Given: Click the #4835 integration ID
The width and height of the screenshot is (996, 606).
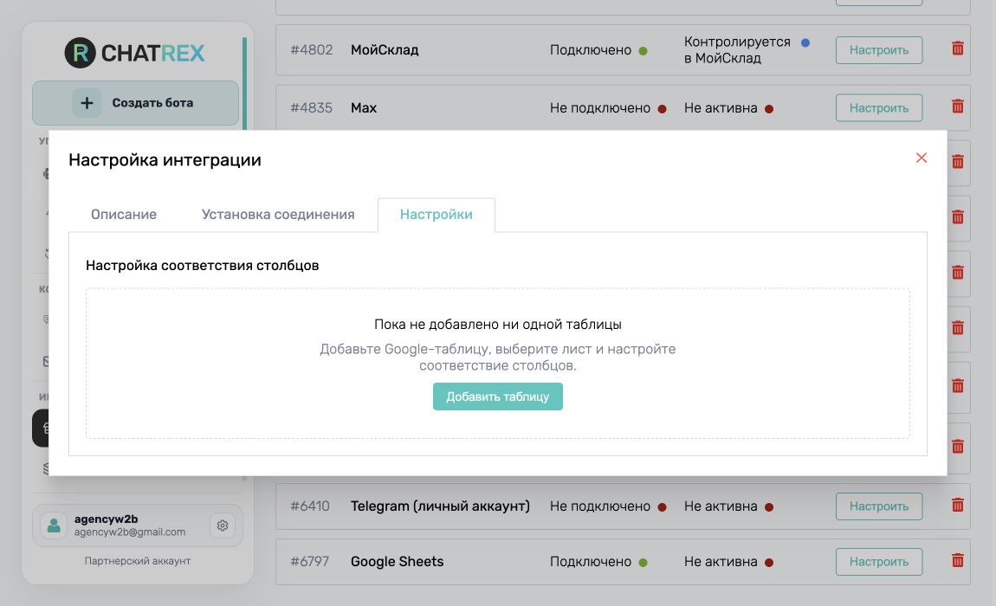Looking at the screenshot, I should click(311, 108).
